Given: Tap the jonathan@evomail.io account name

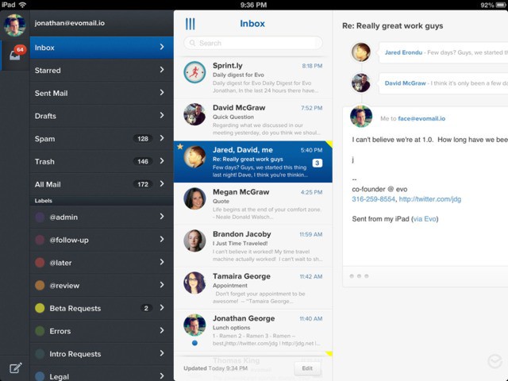Looking at the screenshot, I should [x=70, y=23].
